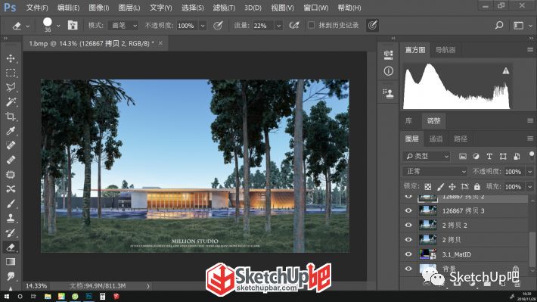Click the brush size preset picker
This screenshot has height=302, width=537.
pos(51,25)
